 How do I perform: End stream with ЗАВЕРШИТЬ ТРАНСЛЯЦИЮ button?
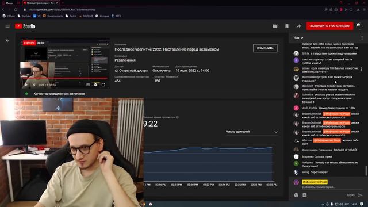click(329, 26)
